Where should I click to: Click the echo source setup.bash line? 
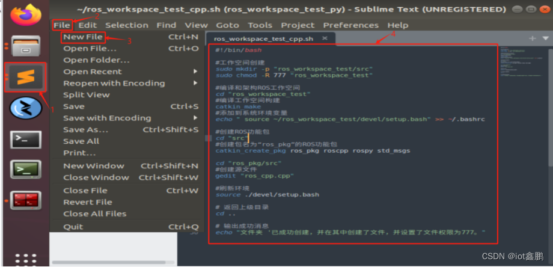tap(350, 119)
